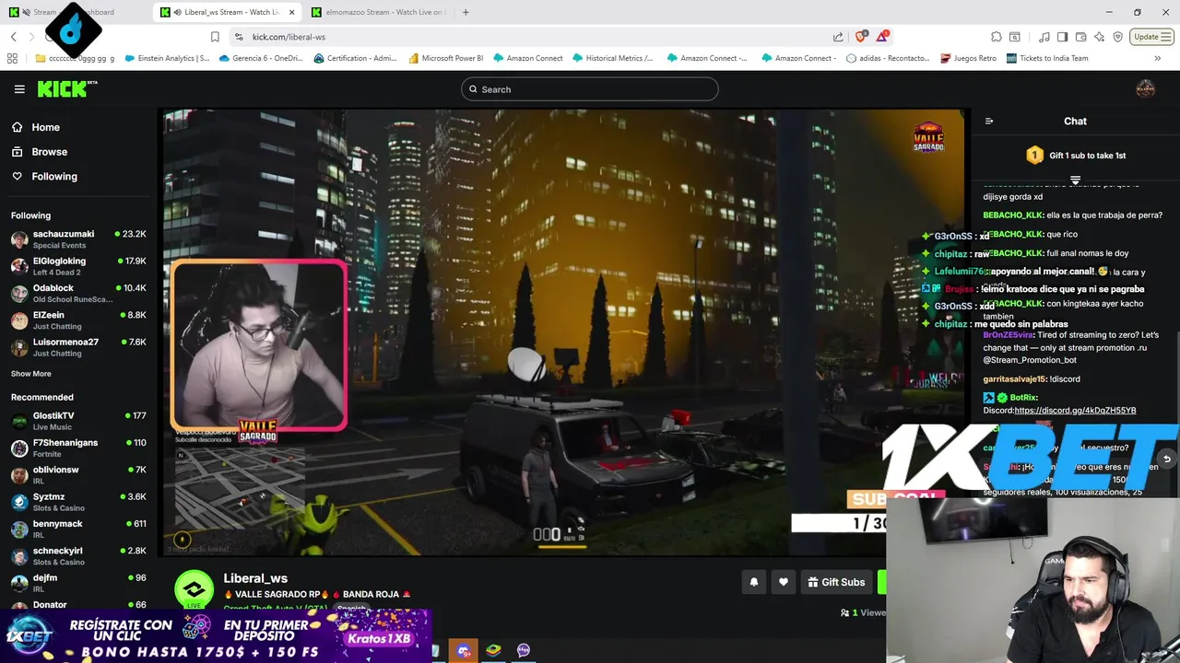Switch to the elmomazoo Stream tab
This screenshot has width=1180, height=663.
coord(378,12)
